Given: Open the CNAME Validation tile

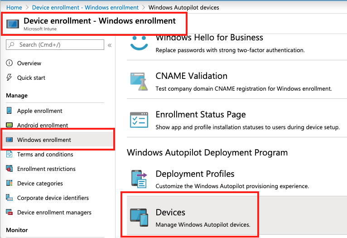Looking at the screenshot, I should (x=237, y=80).
